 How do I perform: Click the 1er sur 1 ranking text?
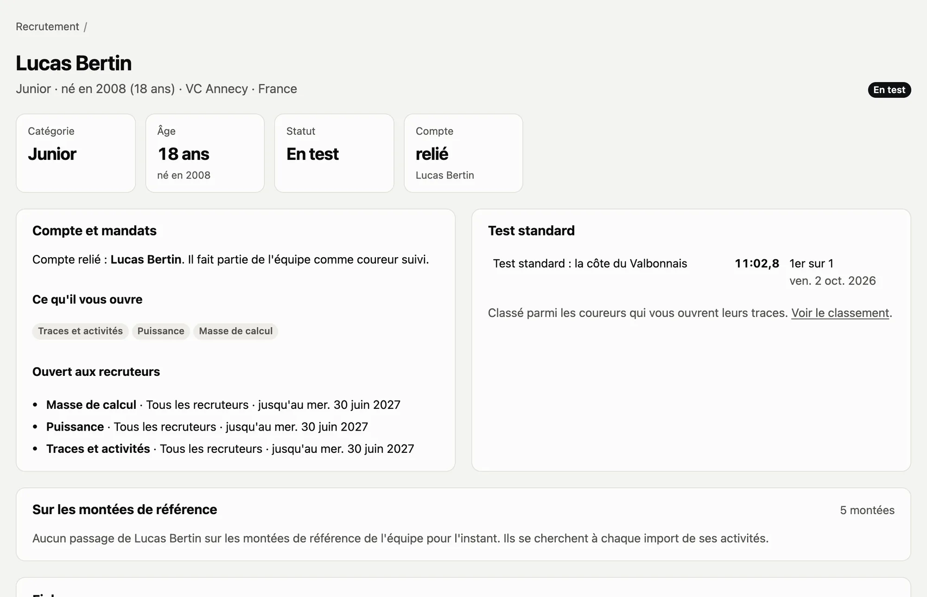click(x=812, y=264)
